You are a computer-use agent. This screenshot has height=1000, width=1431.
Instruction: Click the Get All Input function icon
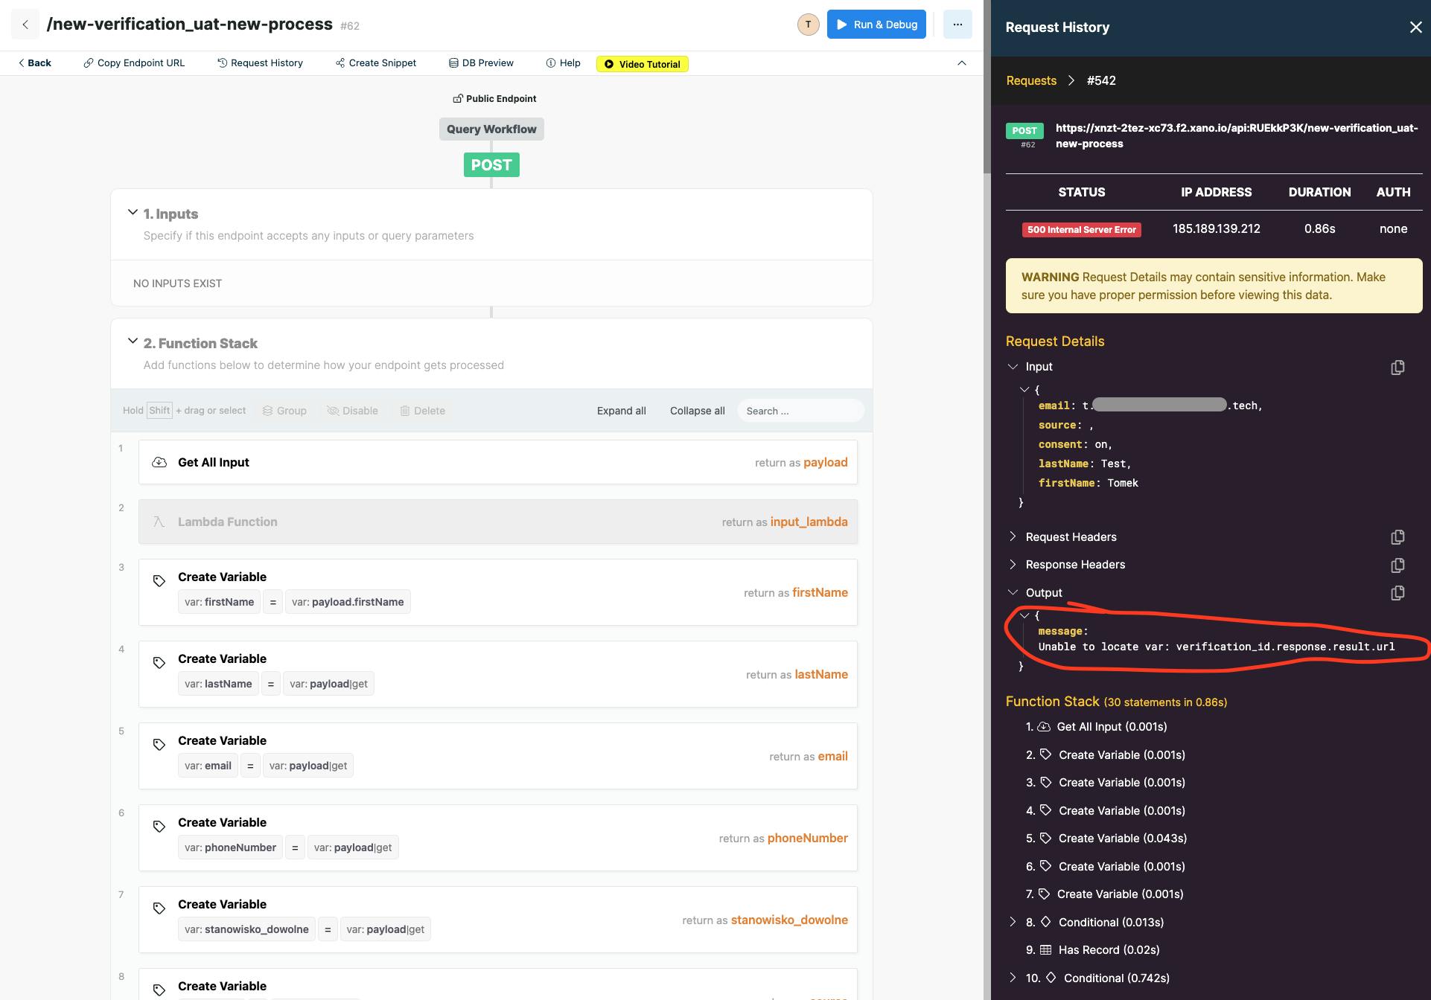tap(159, 462)
